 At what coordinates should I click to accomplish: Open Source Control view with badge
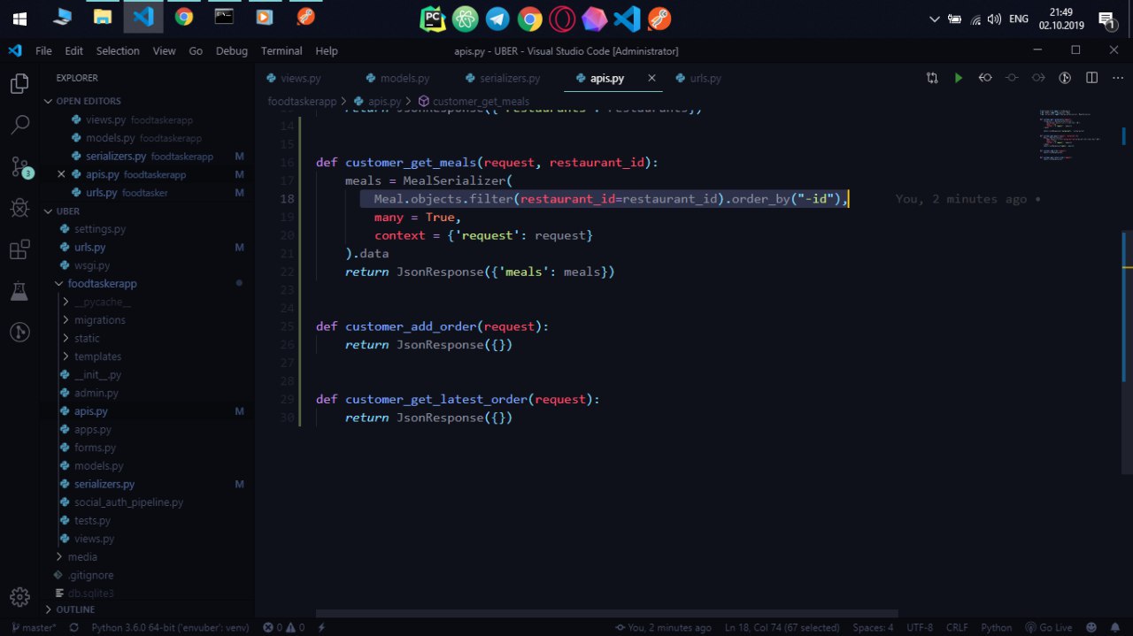tap(19, 166)
